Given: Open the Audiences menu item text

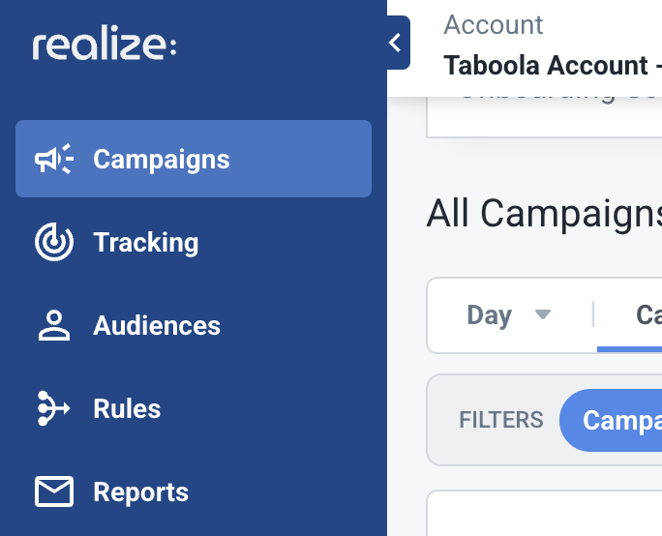Looking at the screenshot, I should tap(157, 325).
